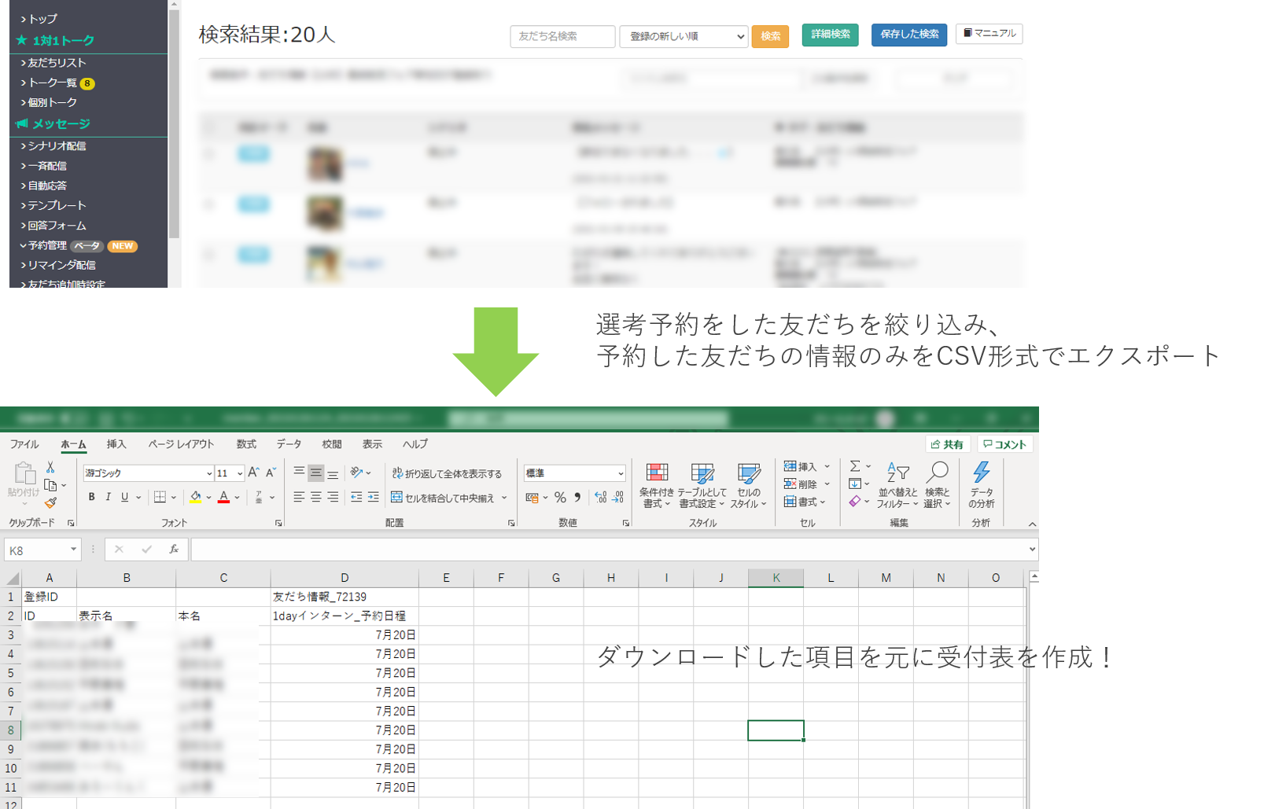The width and height of the screenshot is (1275, 809).
Task: Apply top vertical alignment
Action: click(x=299, y=473)
